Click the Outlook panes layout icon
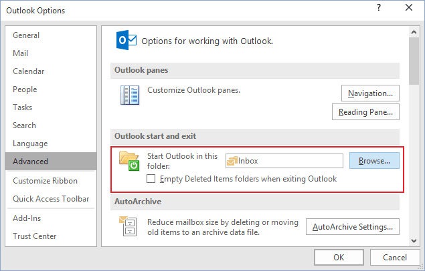Image resolution: width=425 pixels, height=271 pixels. [130, 95]
